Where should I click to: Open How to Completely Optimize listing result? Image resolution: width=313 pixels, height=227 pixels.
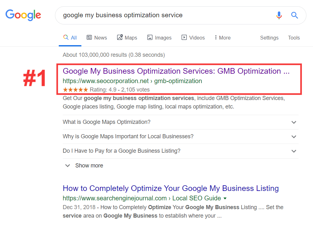(171, 188)
